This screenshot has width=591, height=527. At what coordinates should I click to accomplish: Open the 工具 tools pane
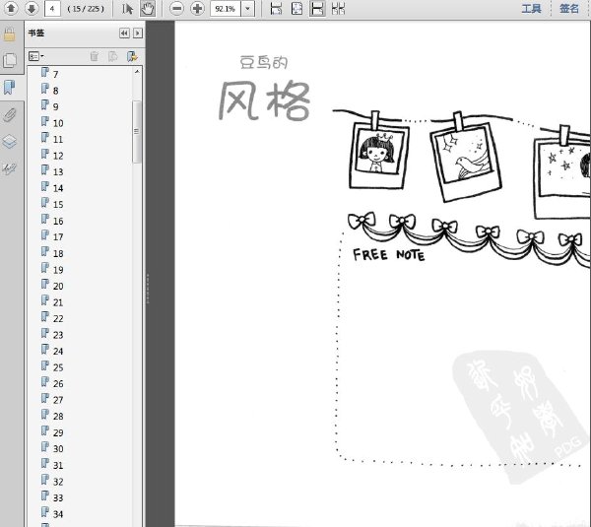[x=532, y=9]
